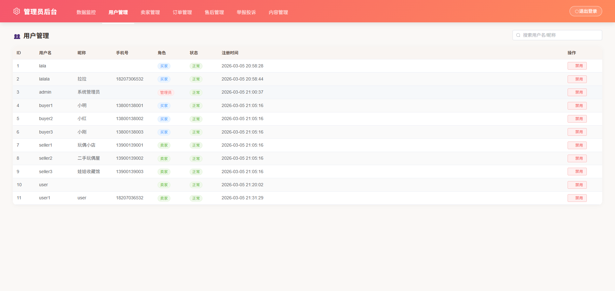Click 禁用 in the buyer2 row
The height and width of the screenshot is (291, 615).
[577, 119]
